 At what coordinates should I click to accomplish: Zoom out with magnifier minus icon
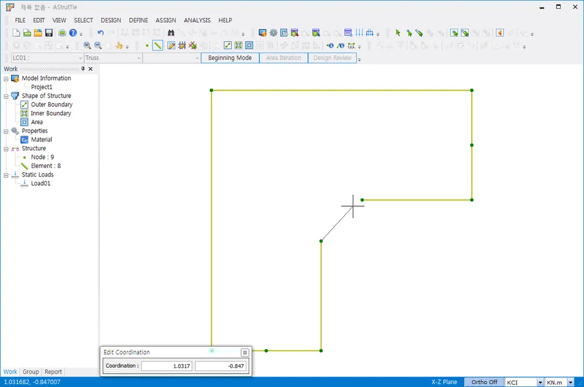98,46
